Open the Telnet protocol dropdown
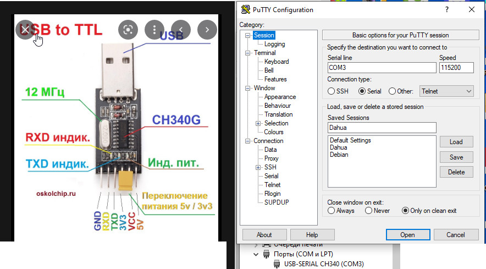Viewport: 486px width, 269px height. coord(446,91)
